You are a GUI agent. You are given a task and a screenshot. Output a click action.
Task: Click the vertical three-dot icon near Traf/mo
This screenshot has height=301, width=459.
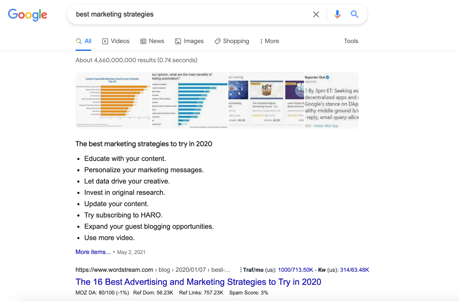pyautogui.click(x=240, y=270)
